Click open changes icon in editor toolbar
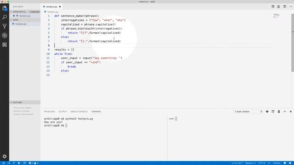The width and height of the screenshot is (294, 165). pyautogui.click(x=273, y=6)
